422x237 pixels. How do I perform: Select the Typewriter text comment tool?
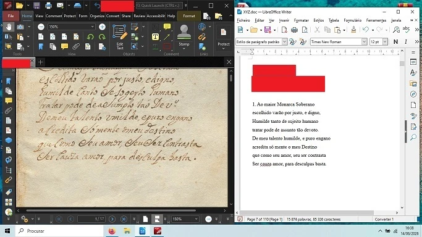pyautogui.click(x=155, y=37)
